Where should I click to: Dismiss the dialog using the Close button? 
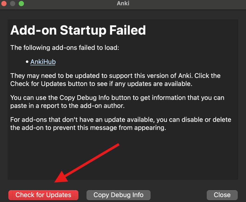tap(222, 195)
